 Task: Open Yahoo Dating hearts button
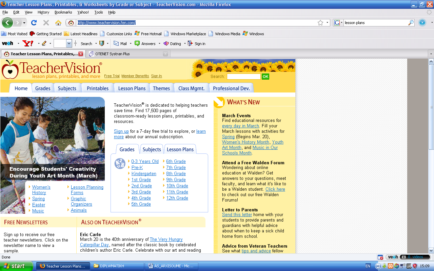[172, 43]
